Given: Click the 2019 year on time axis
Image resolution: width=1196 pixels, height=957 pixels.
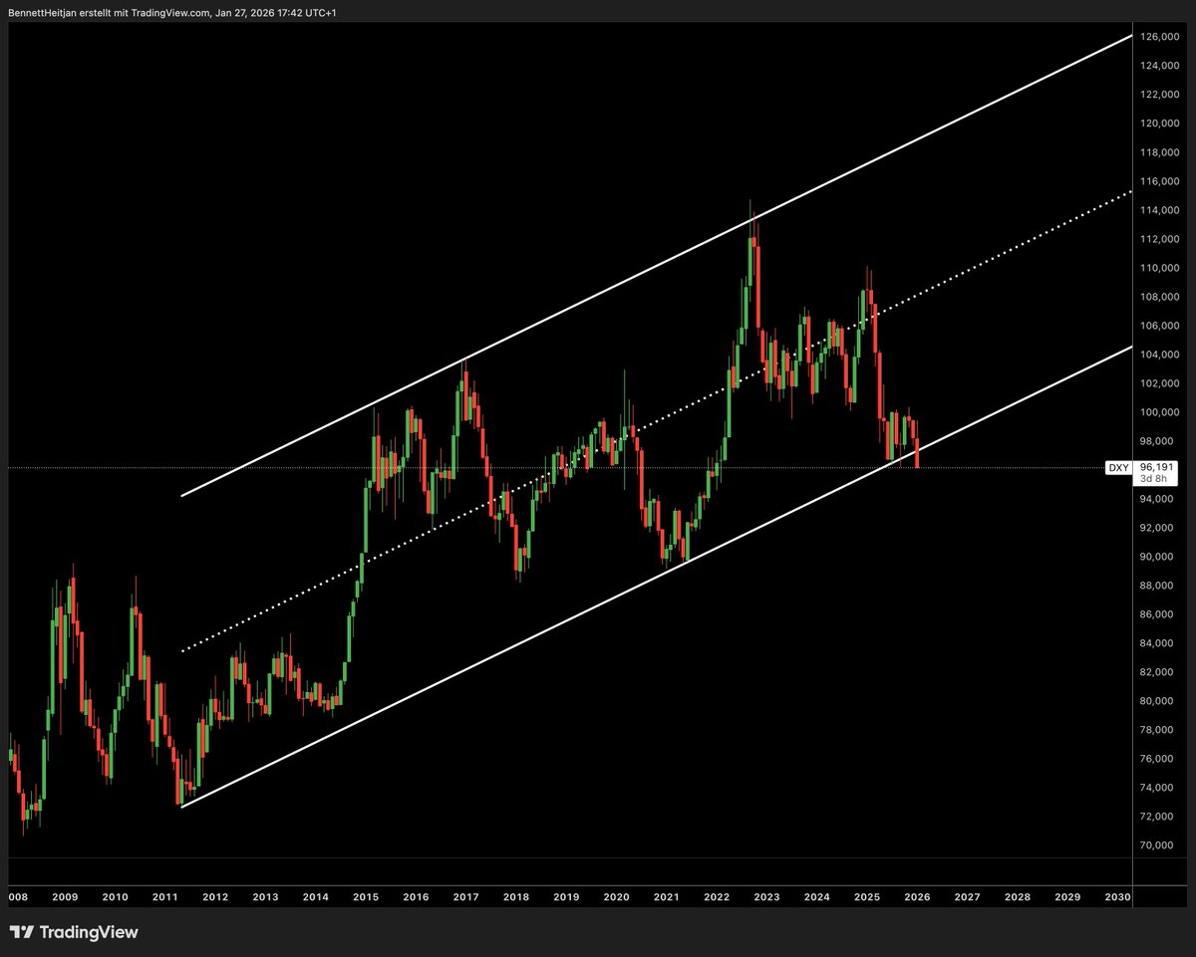Looking at the screenshot, I should click(566, 897).
